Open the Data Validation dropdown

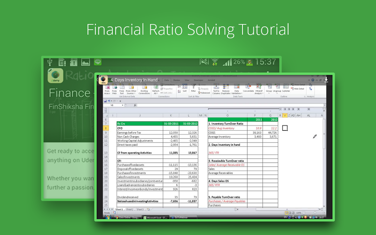[237, 89]
